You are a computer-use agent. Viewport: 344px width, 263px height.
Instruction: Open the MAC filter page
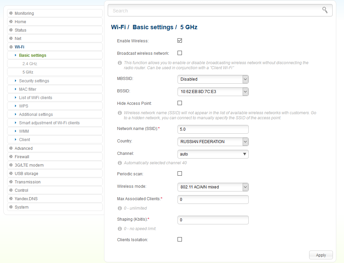pos(28,89)
